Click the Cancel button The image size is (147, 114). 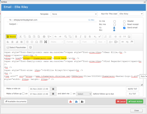(x=121, y=101)
